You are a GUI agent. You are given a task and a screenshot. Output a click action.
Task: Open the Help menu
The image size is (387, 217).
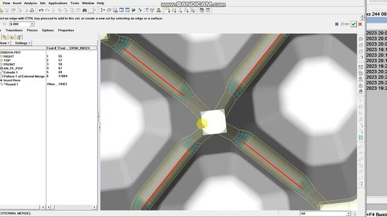pyautogui.click(x=100, y=3)
